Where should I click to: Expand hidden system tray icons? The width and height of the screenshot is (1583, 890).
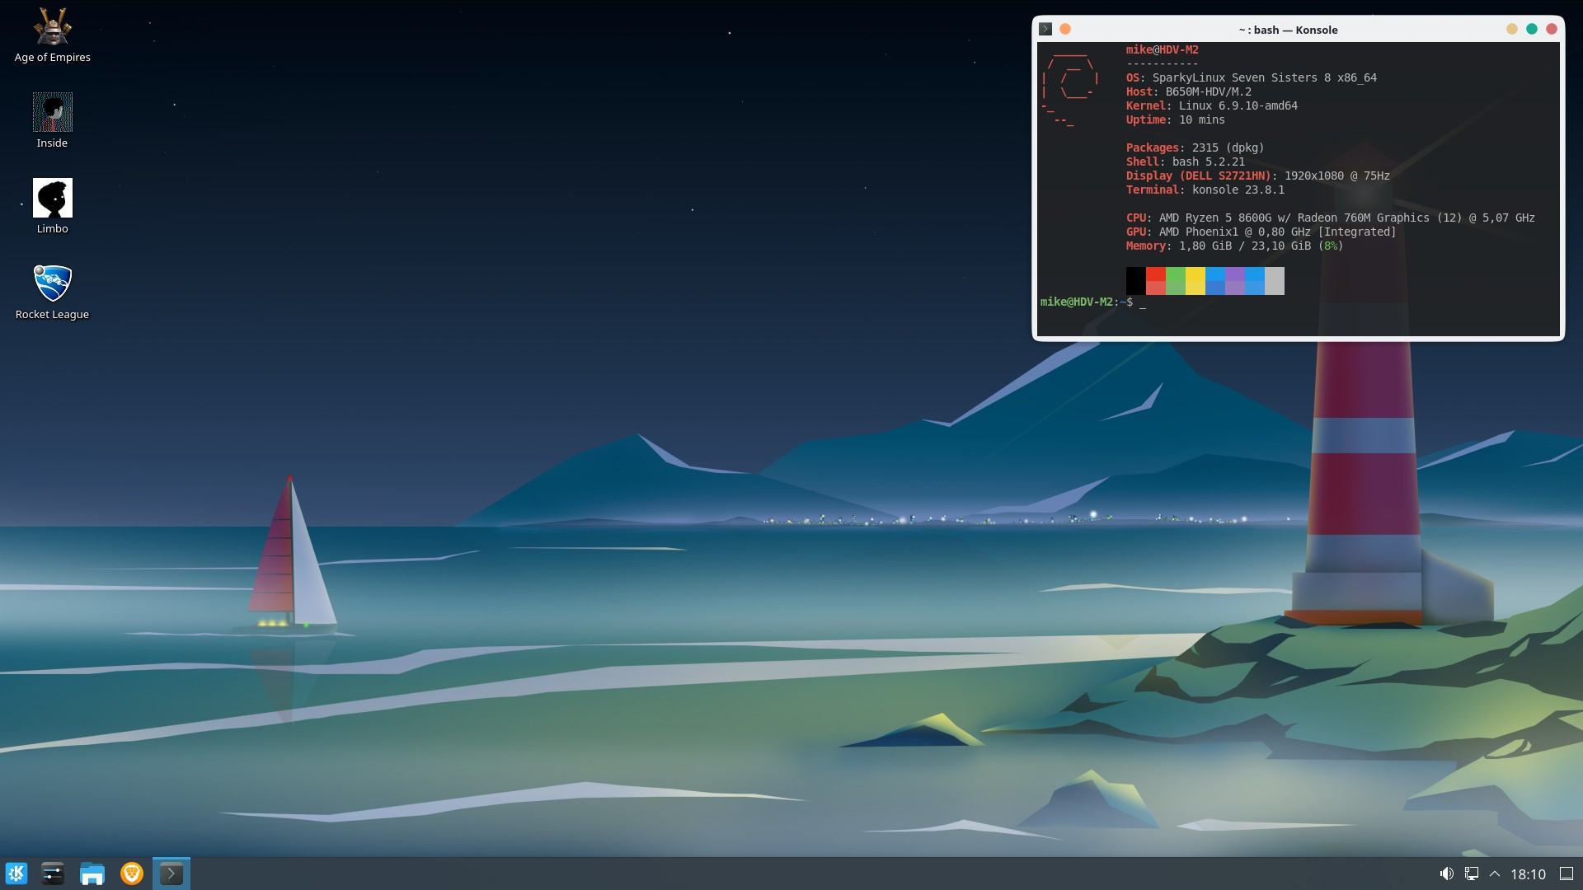tap(1495, 874)
